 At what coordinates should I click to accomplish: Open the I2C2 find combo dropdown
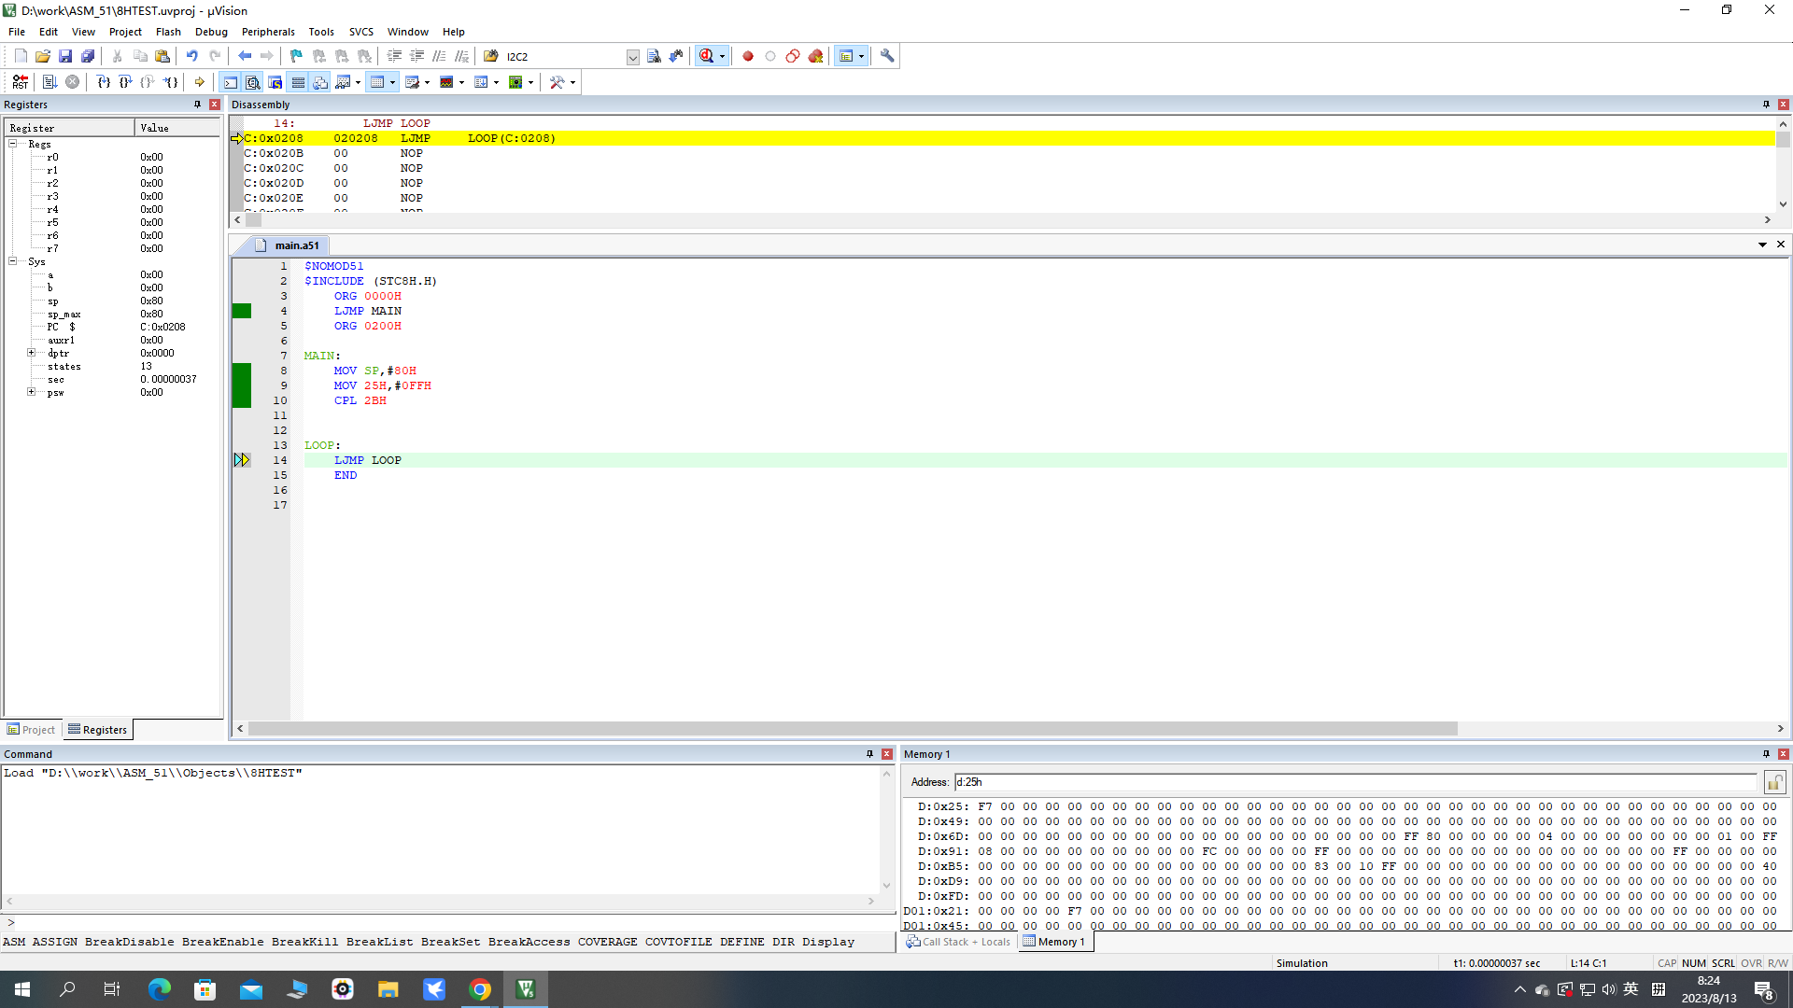[632, 57]
